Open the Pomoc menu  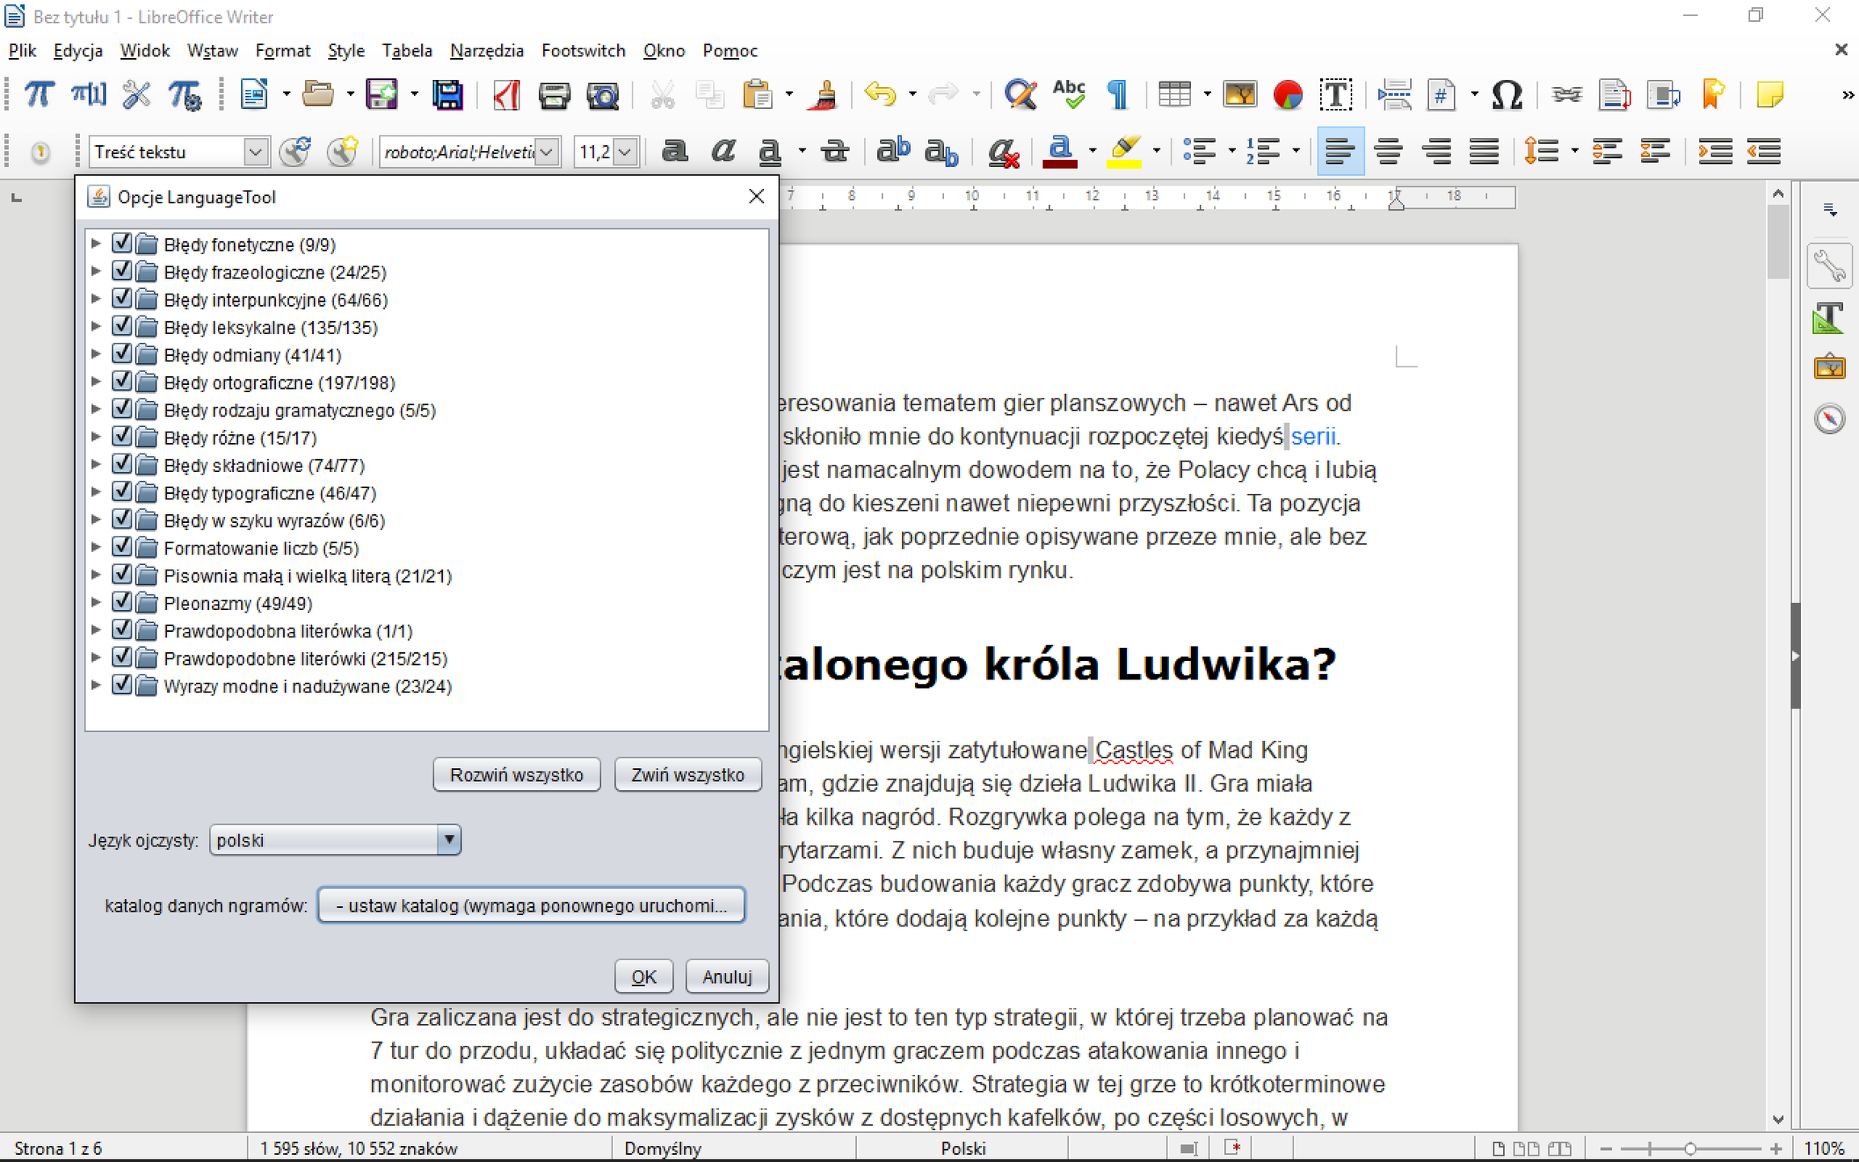point(730,51)
